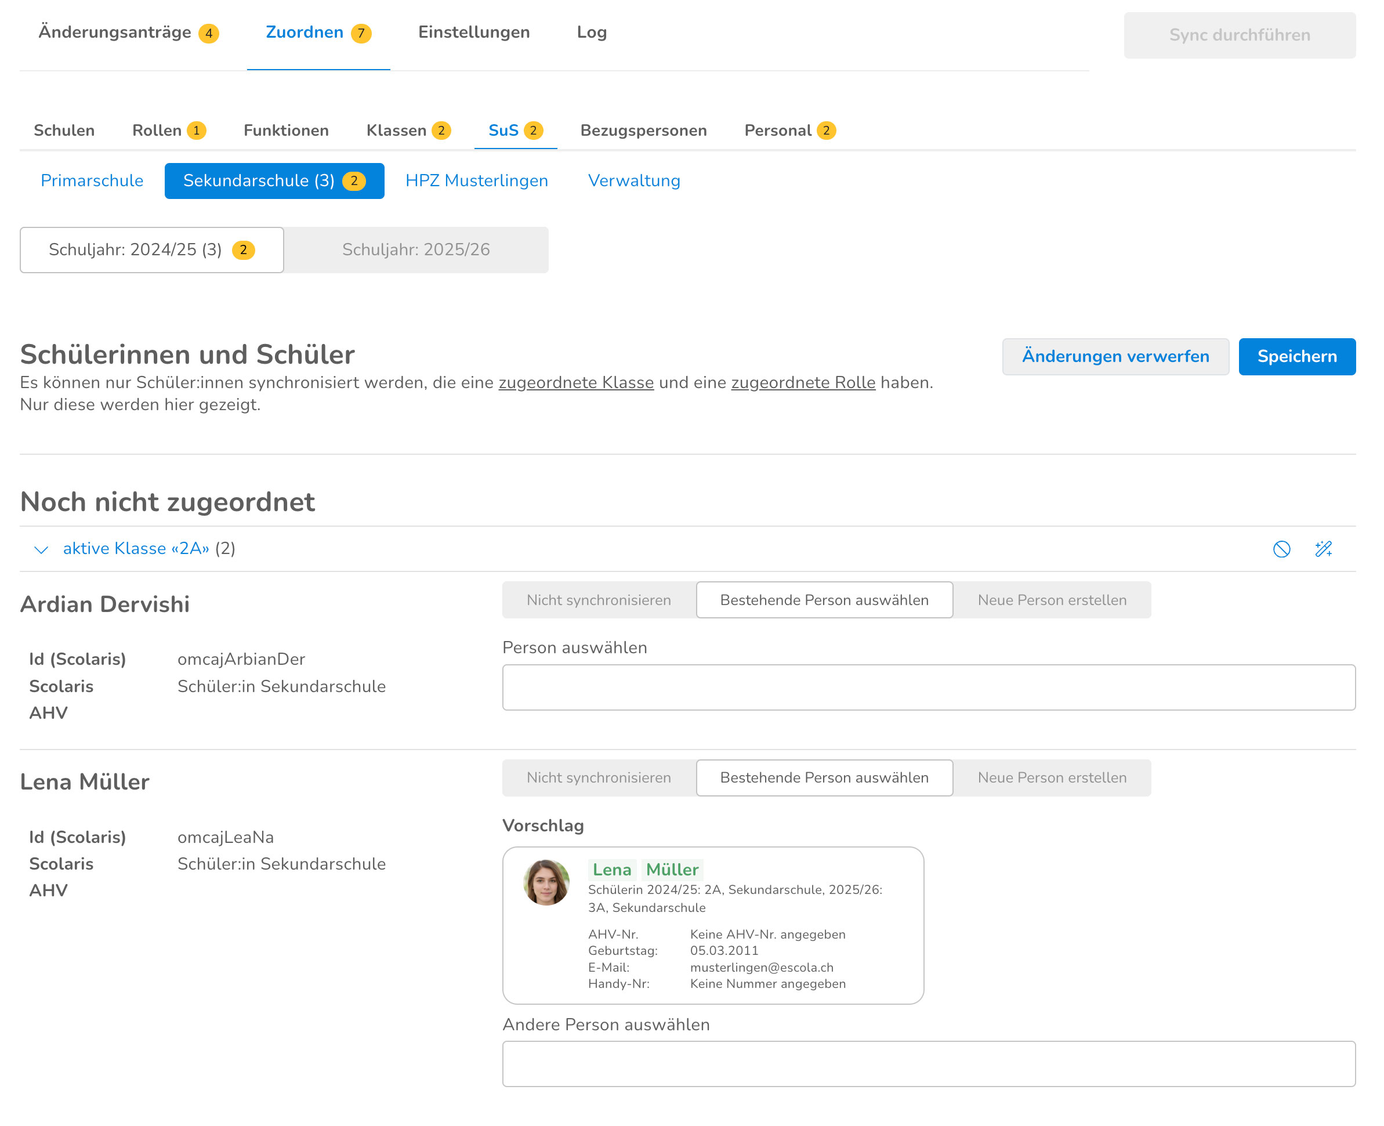
Task: Select Nicht synchronisieren for Lena Müller
Action: pyautogui.click(x=598, y=778)
